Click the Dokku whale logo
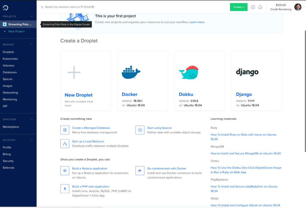 tap(189, 72)
